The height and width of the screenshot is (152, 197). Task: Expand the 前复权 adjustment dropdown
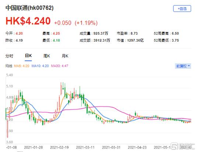183,66
